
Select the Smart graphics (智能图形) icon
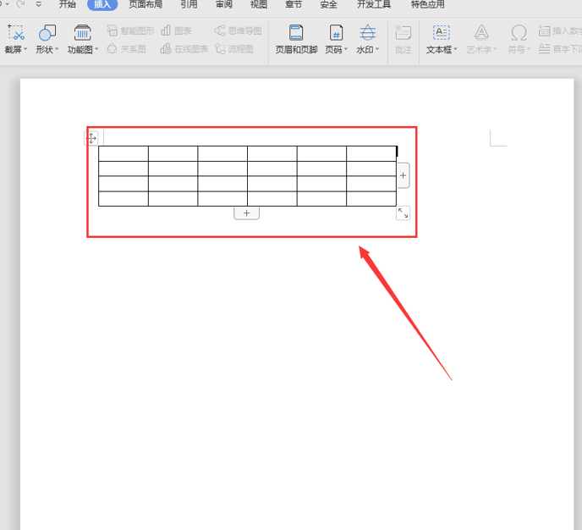112,30
